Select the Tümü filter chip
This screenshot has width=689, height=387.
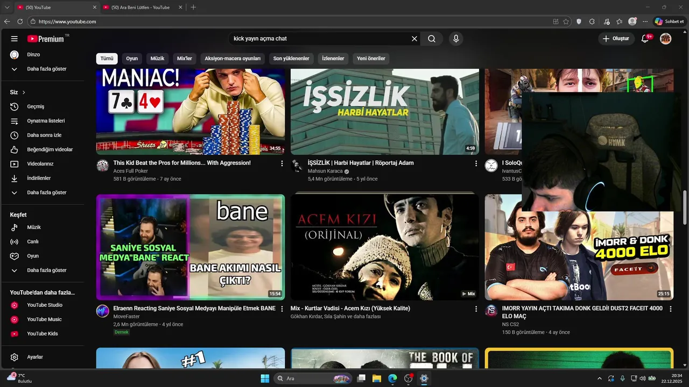pos(107,59)
